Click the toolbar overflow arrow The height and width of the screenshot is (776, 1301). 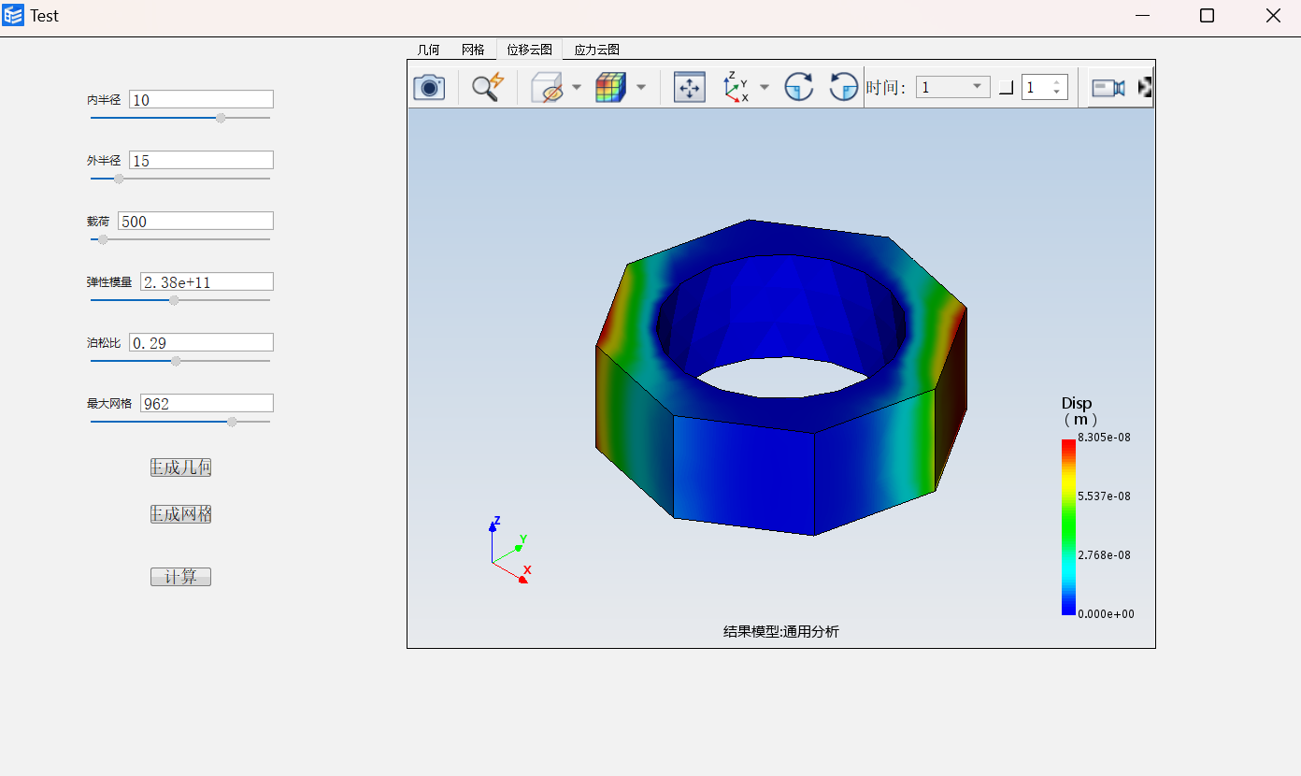click(1144, 87)
